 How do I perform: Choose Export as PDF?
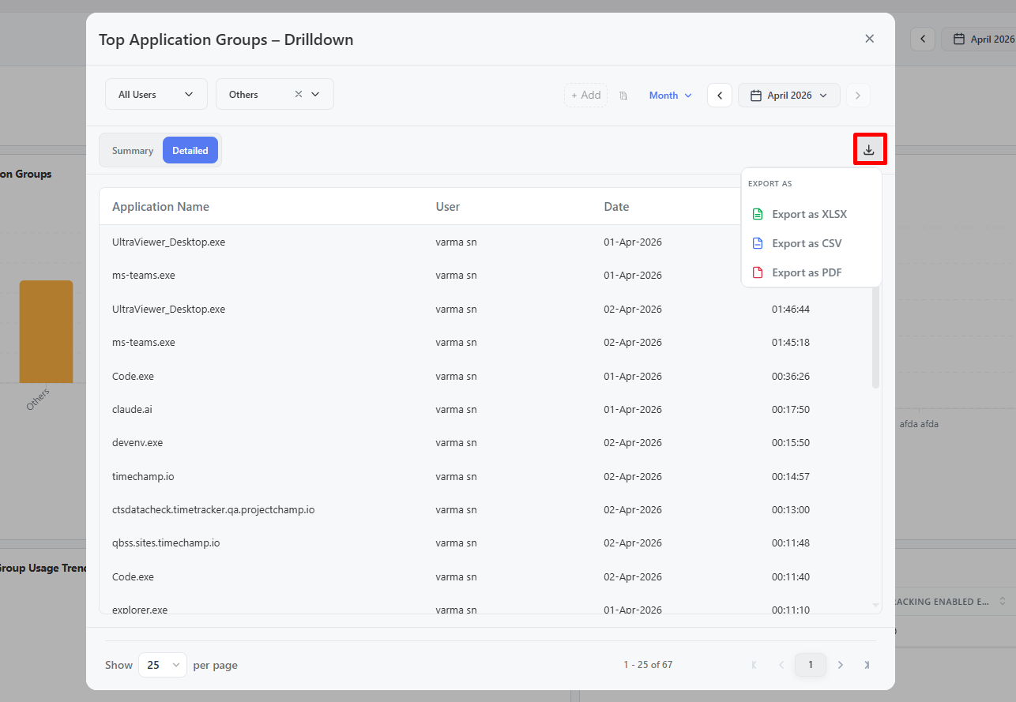click(811, 272)
